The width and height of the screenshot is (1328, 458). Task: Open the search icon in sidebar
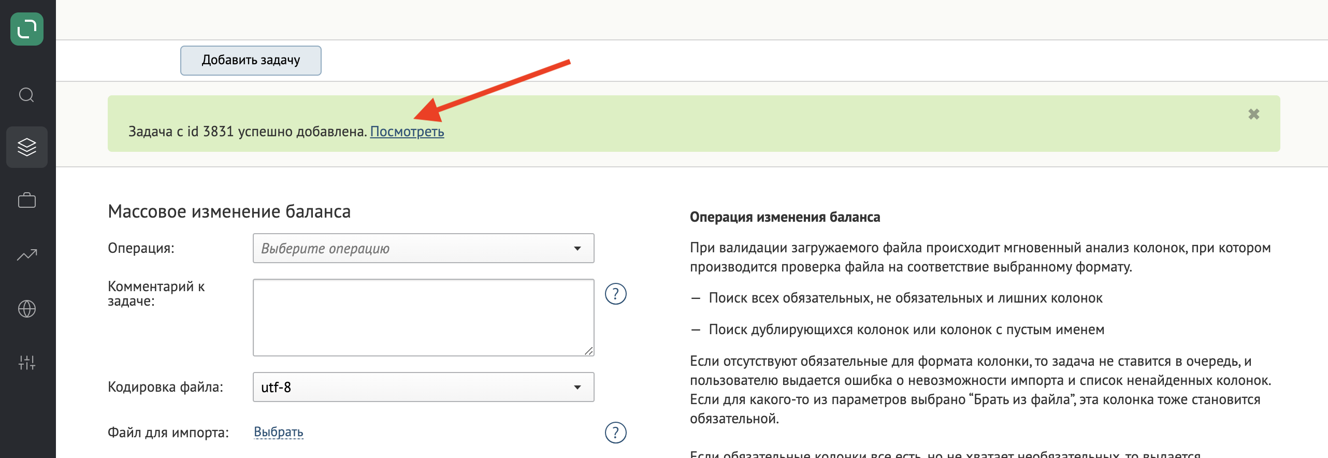click(x=27, y=95)
